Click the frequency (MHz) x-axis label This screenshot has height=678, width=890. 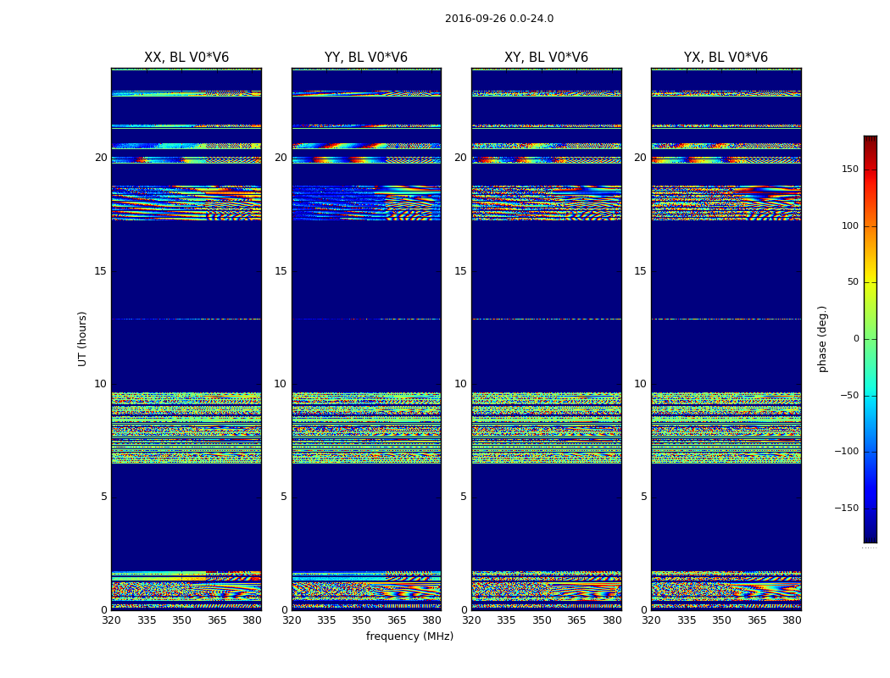409,636
